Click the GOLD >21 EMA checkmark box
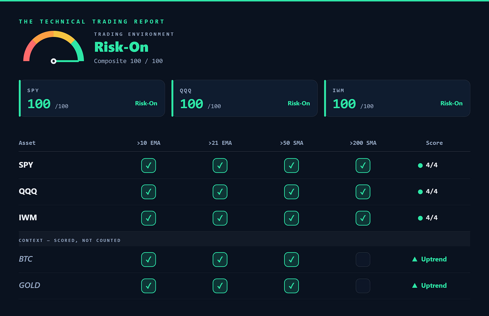Screen dimensions: 489x316 tap(220, 286)
